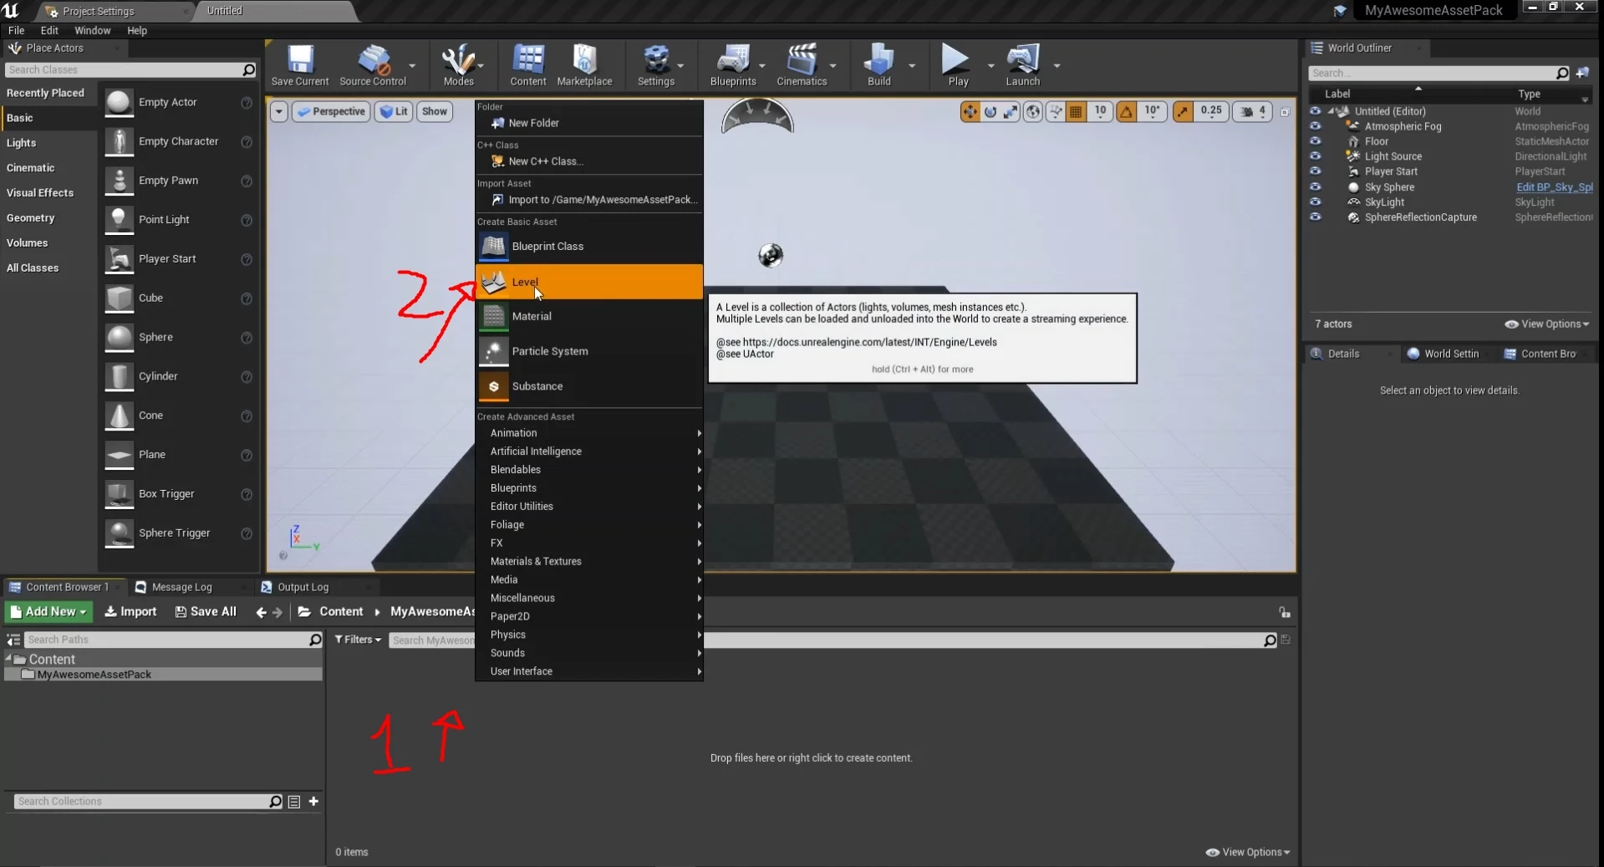Toggle scale snapping in viewport

[x=1183, y=111]
